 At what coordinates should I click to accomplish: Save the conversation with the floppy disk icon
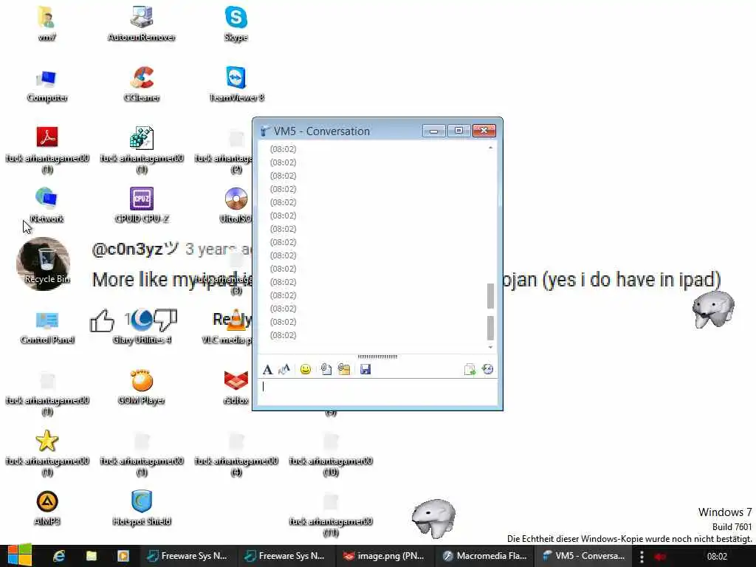(365, 370)
